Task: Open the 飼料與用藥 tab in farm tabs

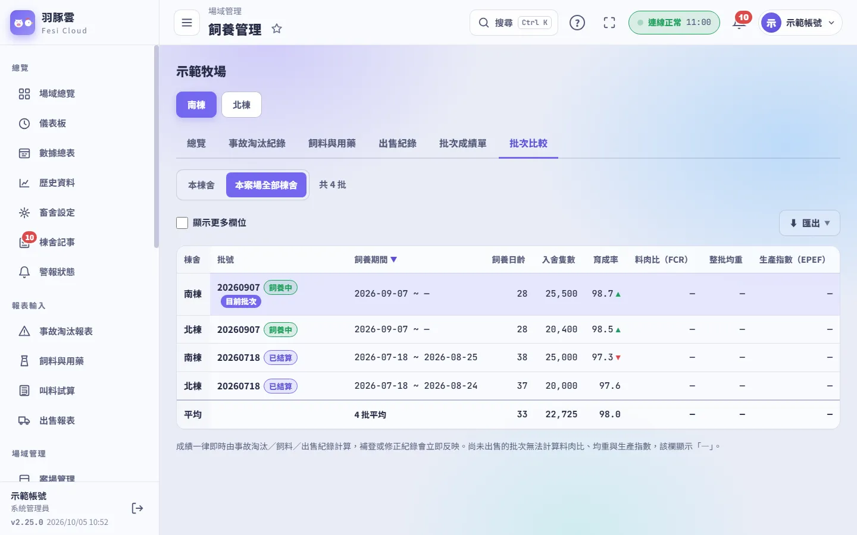Action: (332, 143)
